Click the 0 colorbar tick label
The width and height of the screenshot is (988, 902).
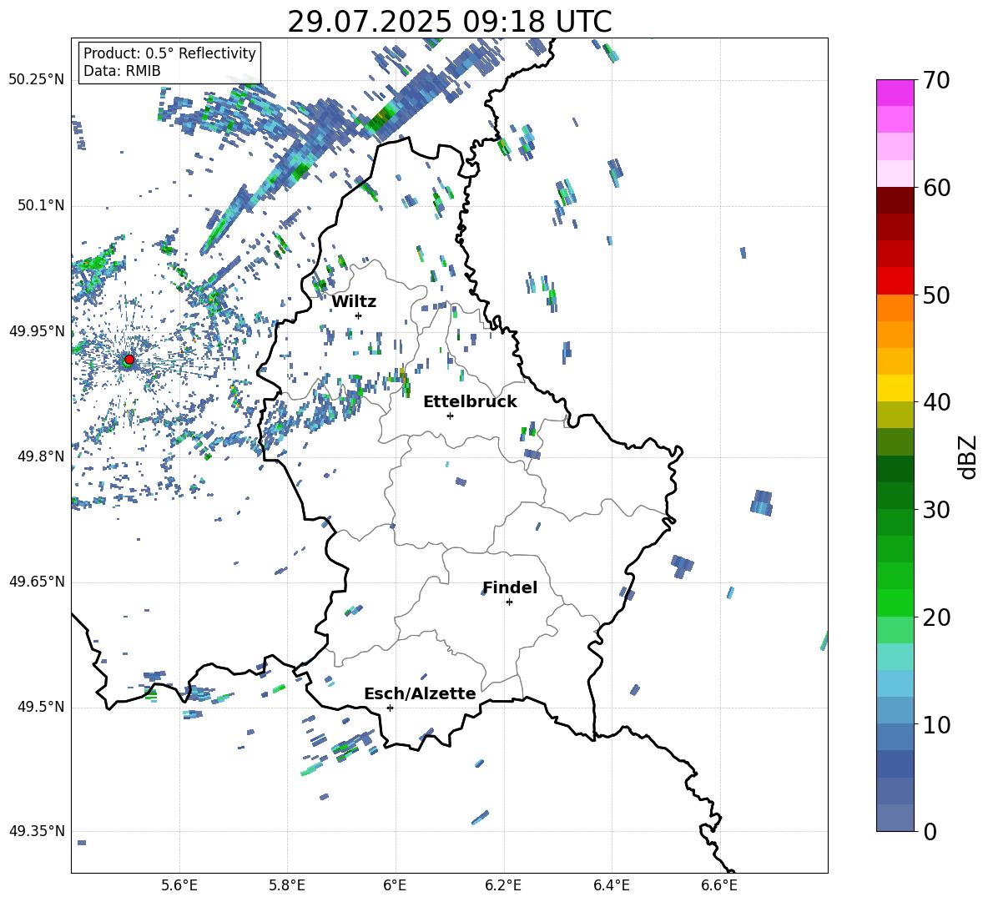930,831
